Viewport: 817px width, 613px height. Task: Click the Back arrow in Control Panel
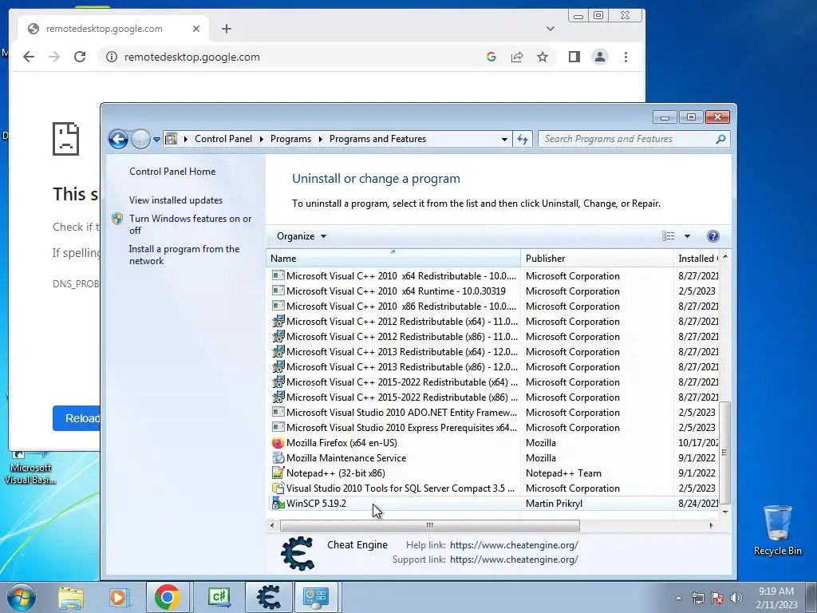(118, 139)
